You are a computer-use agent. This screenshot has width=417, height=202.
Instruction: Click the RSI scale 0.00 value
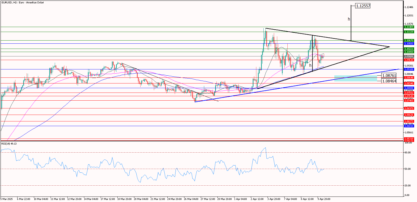(407, 195)
